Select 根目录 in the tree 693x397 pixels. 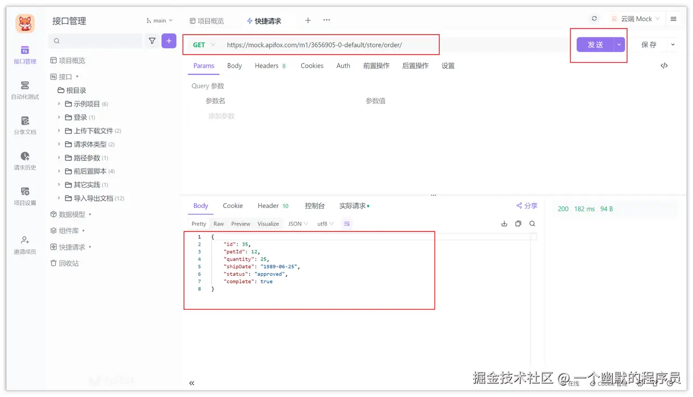tap(72, 90)
